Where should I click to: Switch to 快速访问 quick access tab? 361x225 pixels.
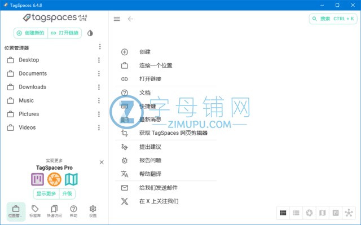[54, 211]
